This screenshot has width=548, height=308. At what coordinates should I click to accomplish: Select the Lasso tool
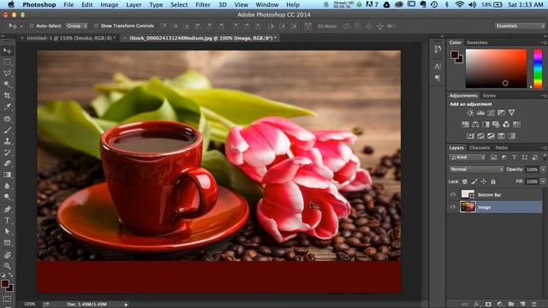pos(7,74)
